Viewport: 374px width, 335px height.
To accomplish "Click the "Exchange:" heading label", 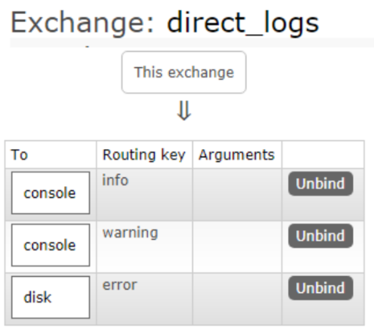I will [x=82, y=23].
